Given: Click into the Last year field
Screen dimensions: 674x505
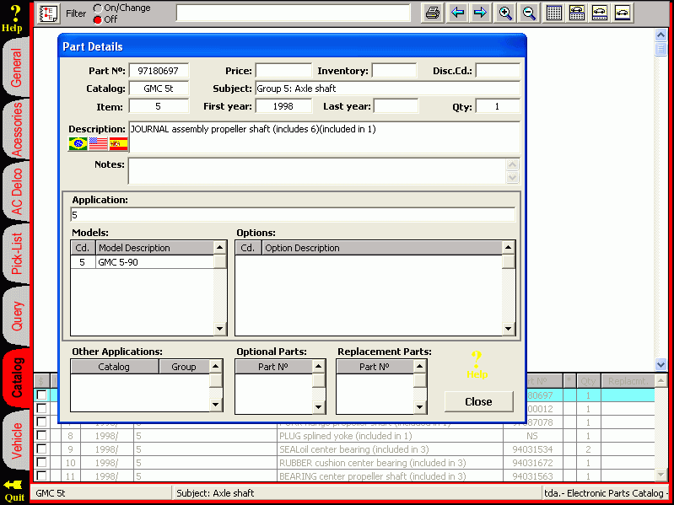Looking at the screenshot, I should [x=396, y=106].
